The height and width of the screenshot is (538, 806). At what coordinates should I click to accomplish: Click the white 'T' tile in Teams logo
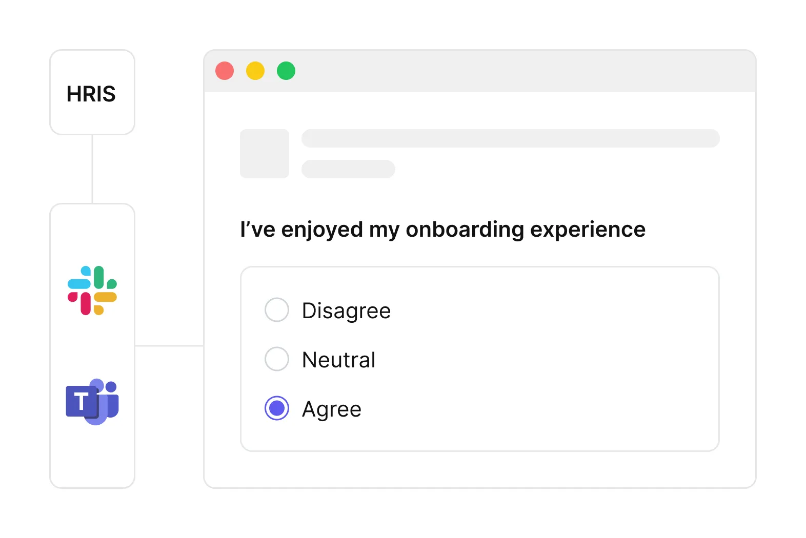pos(82,401)
